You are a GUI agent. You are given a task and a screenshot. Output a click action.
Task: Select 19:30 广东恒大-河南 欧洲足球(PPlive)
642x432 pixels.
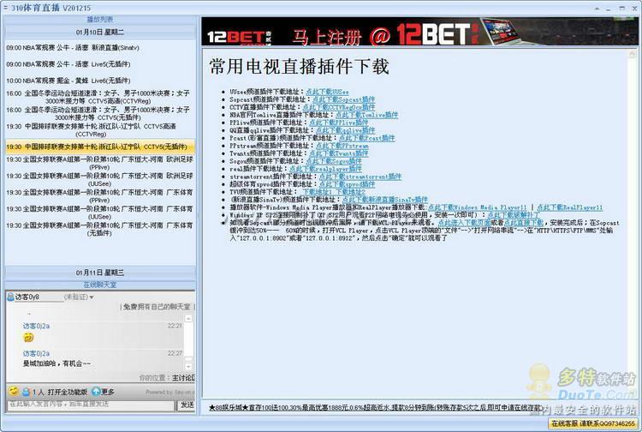(100, 163)
